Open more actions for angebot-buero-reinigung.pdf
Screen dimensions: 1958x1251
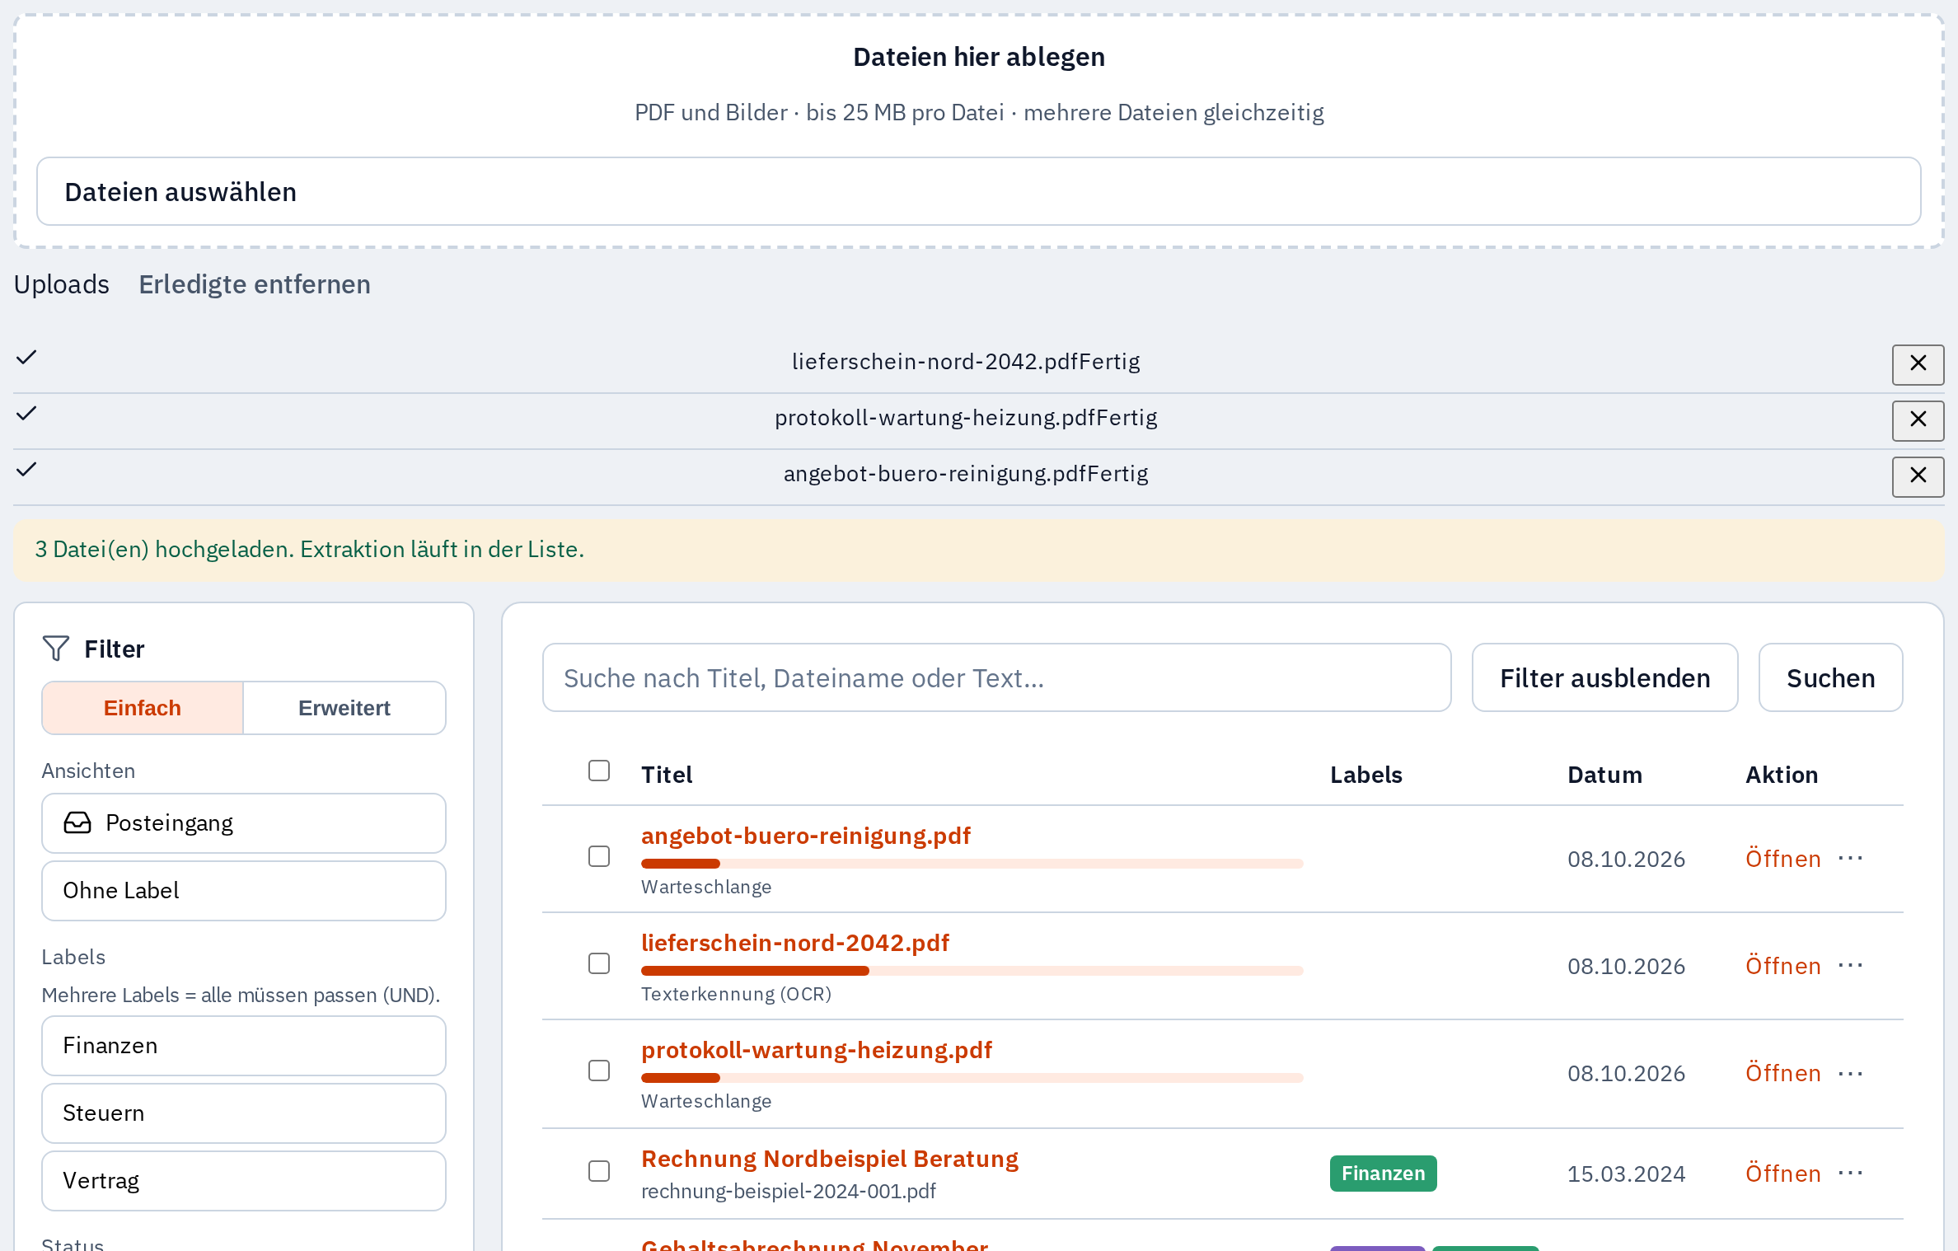click(x=1850, y=859)
